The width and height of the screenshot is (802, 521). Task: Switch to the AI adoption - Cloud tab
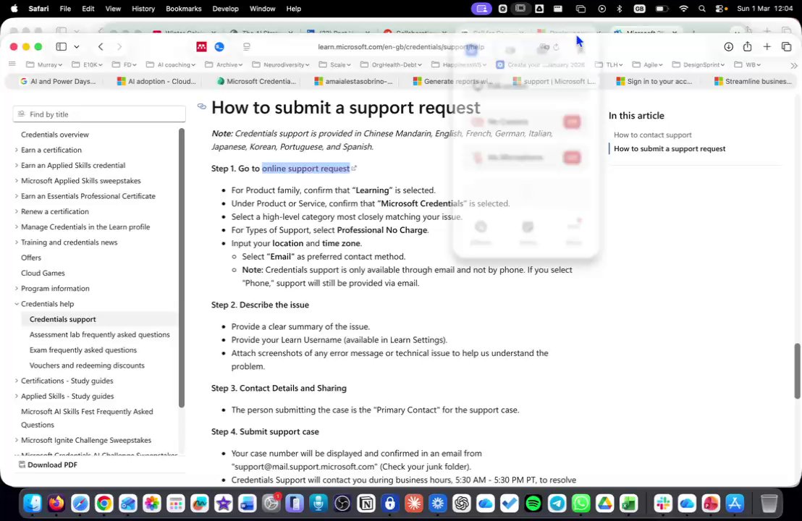(156, 81)
